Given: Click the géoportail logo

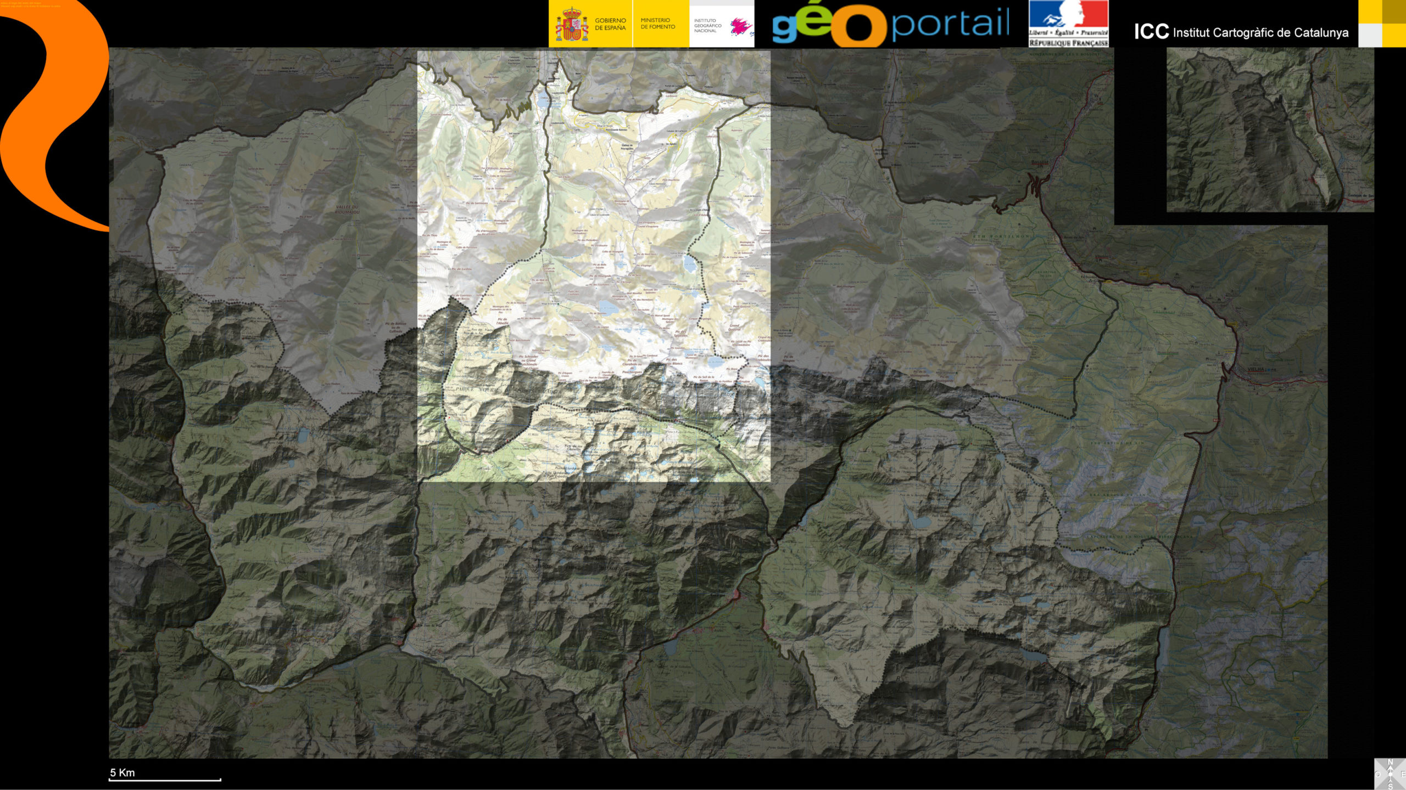Looking at the screenshot, I should [x=890, y=25].
